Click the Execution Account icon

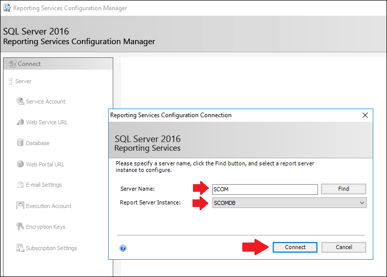(x=20, y=205)
